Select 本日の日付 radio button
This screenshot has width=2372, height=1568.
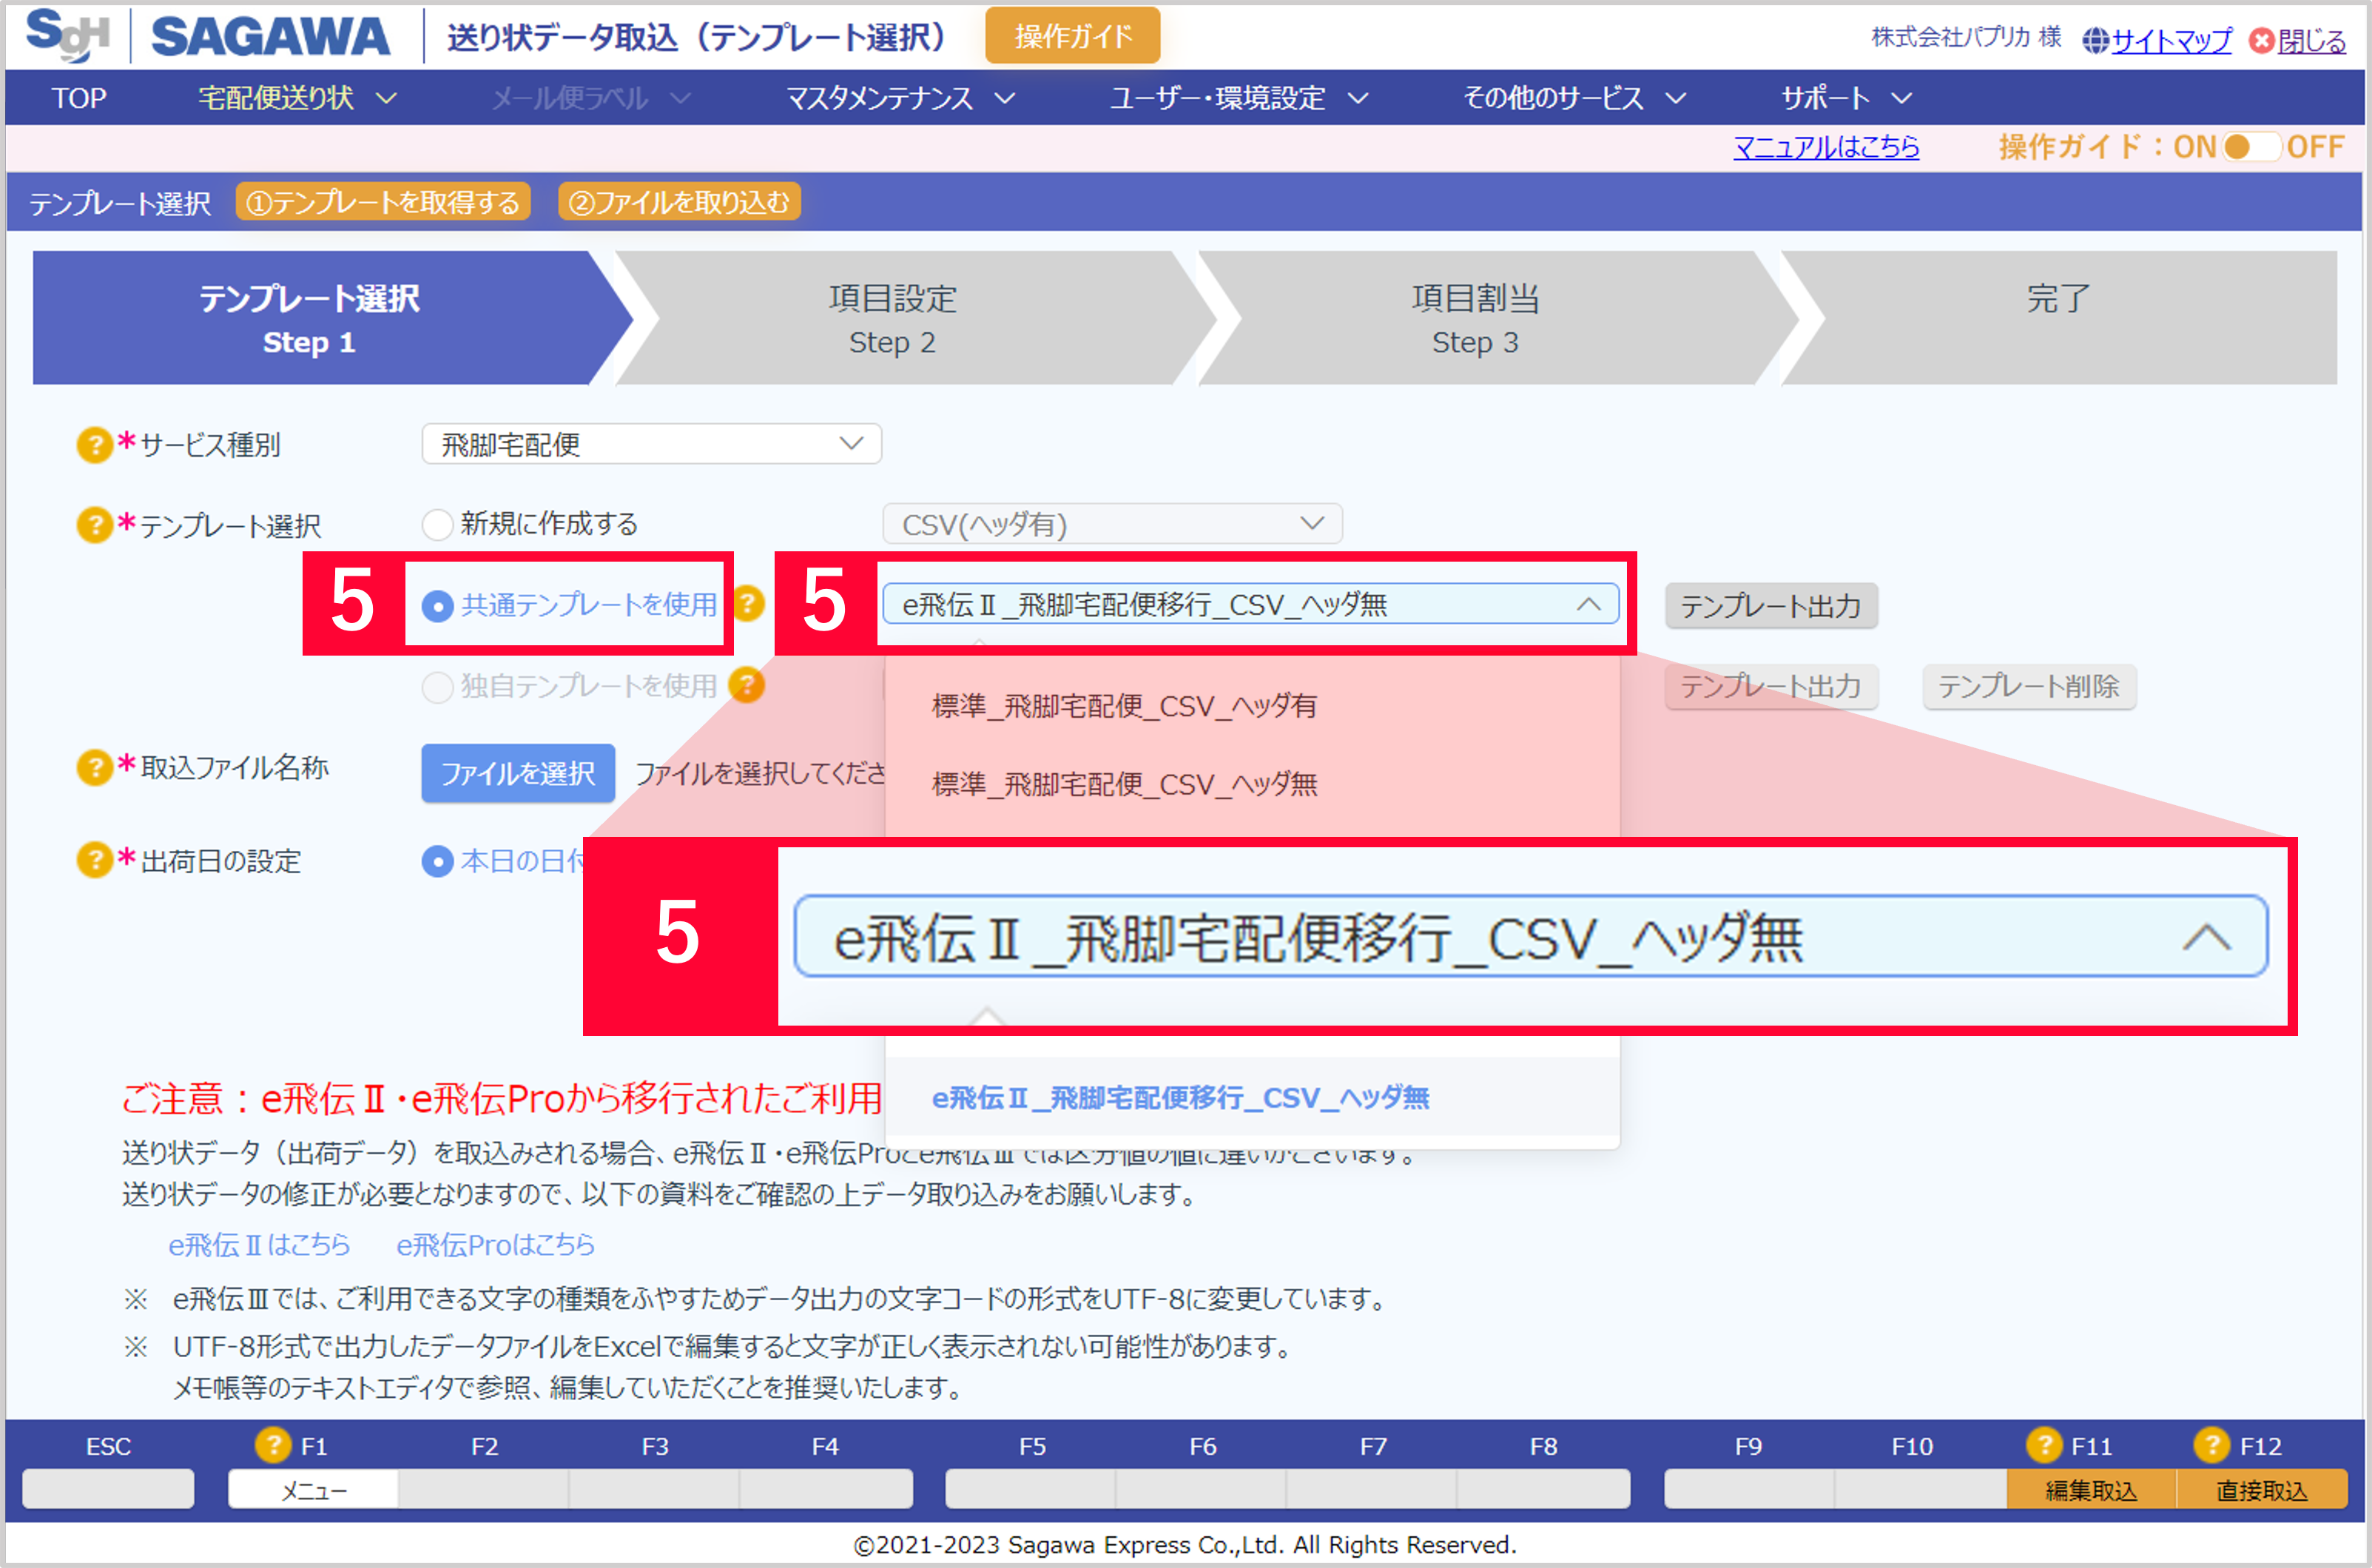click(437, 861)
